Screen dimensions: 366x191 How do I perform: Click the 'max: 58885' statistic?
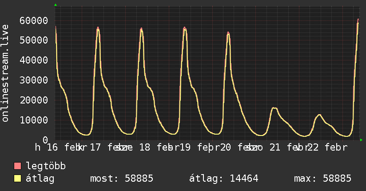click(322, 179)
